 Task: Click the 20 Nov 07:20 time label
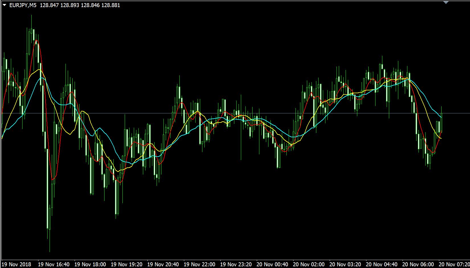pos(454,264)
